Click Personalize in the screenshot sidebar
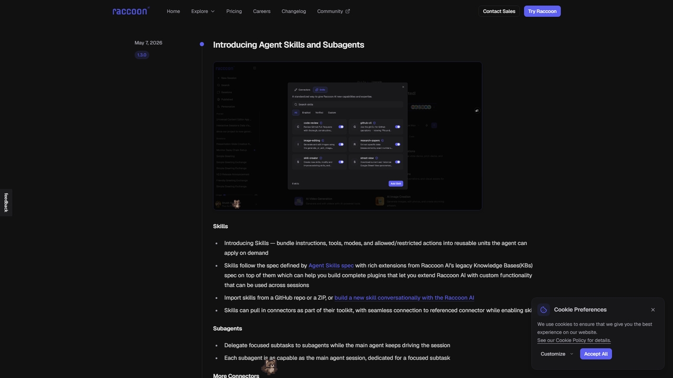673x378 pixels. coord(226,106)
